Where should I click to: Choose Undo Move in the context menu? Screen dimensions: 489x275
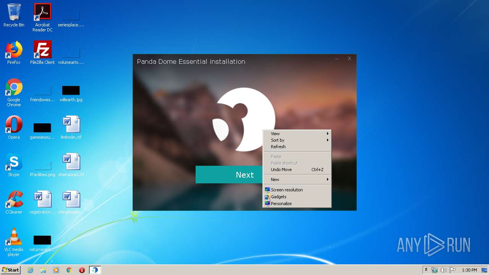297,170
